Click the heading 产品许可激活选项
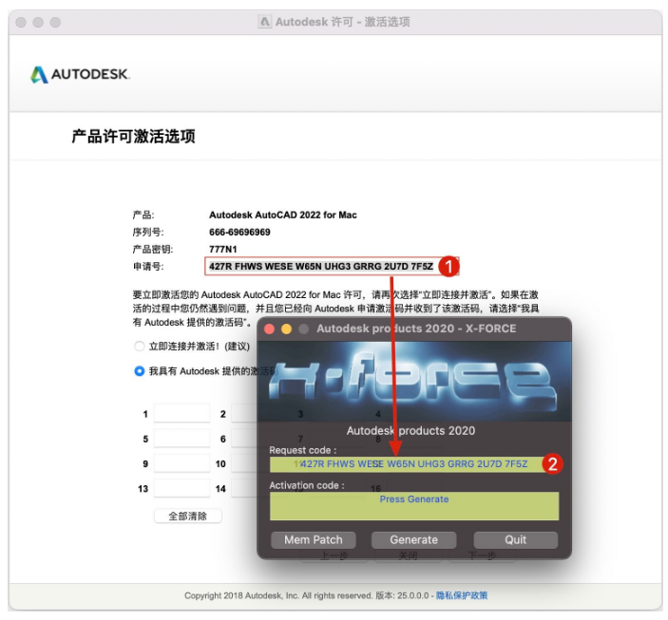This screenshot has height=620, width=668. pyautogui.click(x=133, y=137)
